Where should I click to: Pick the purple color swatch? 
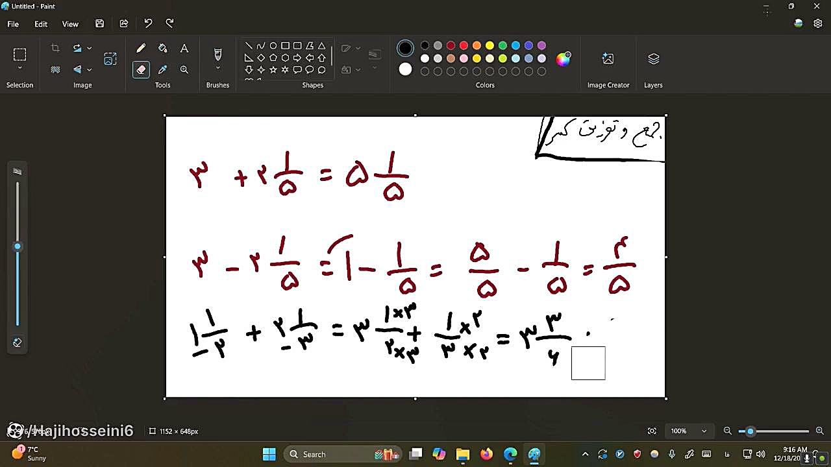pos(541,45)
